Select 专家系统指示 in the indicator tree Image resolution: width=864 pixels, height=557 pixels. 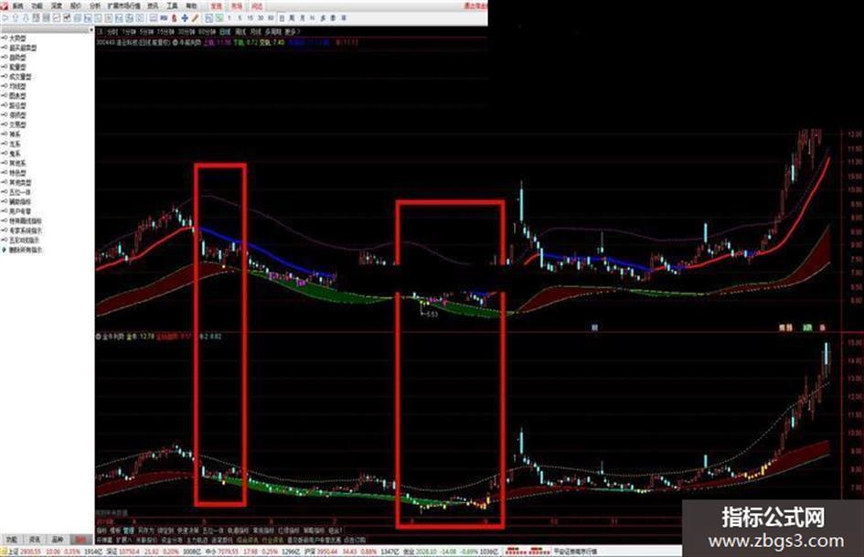[26, 230]
